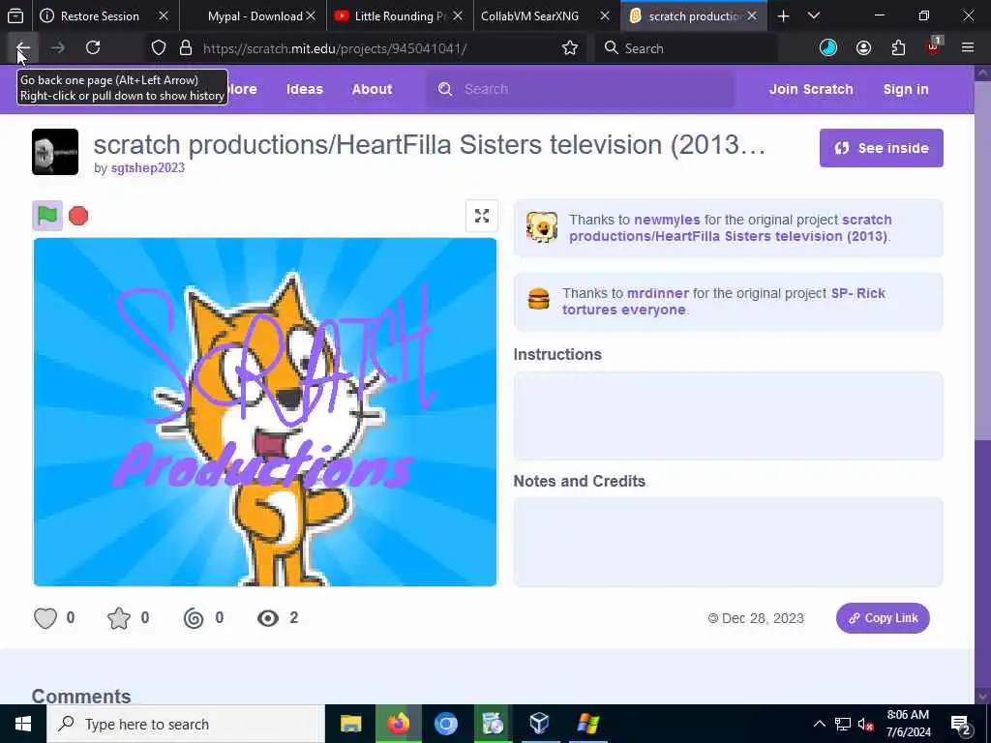The image size is (991, 743).
Task: Click the views eye icon
Action: tap(268, 618)
